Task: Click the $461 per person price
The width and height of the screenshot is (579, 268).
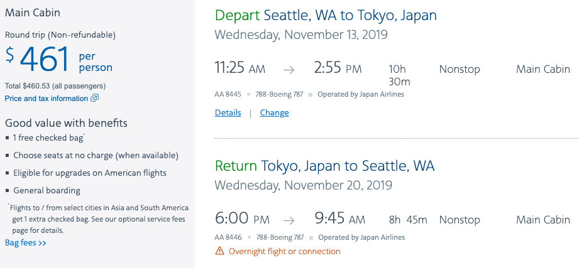Action: pyautogui.click(x=58, y=60)
